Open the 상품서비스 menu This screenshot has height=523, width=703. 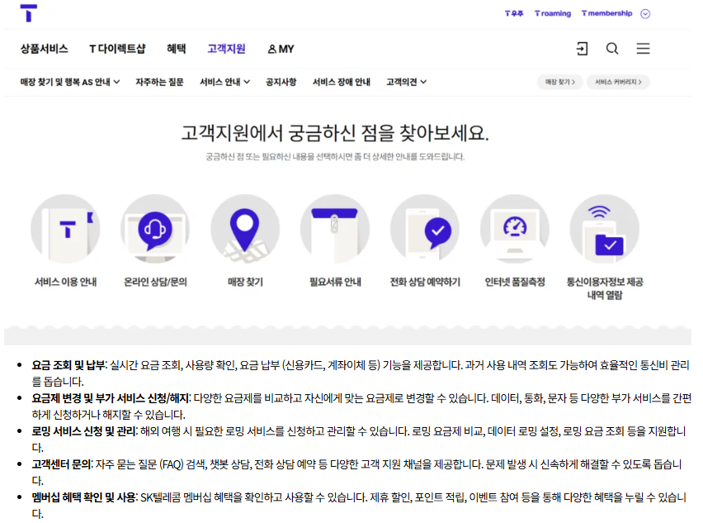(45, 49)
